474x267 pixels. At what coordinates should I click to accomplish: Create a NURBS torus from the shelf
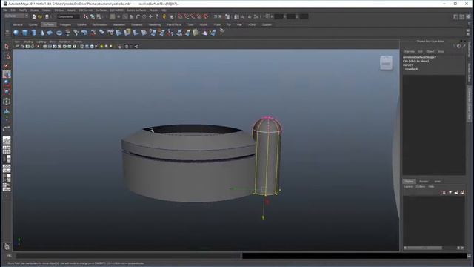[59, 33]
